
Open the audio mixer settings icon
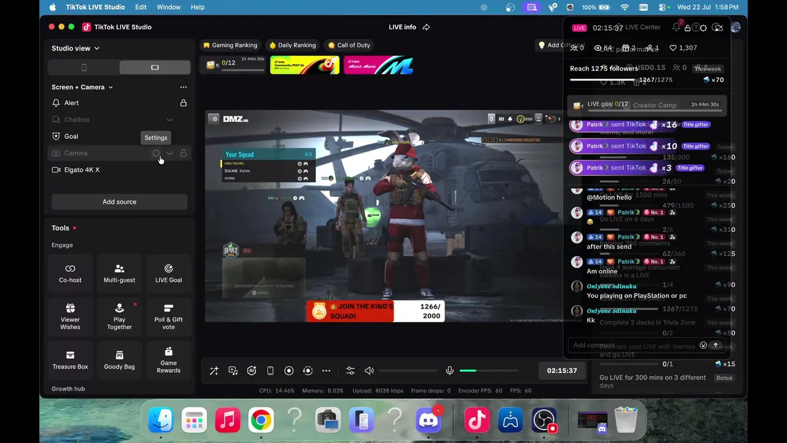350,370
